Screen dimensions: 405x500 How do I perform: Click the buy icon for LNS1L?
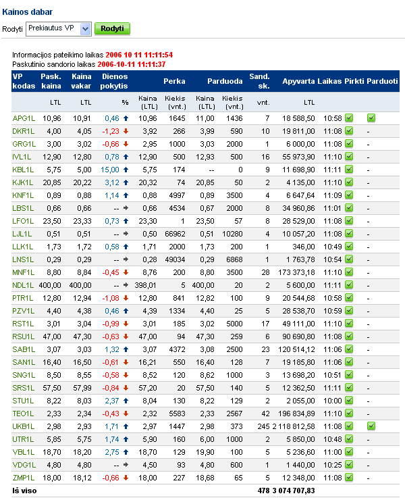349,259
